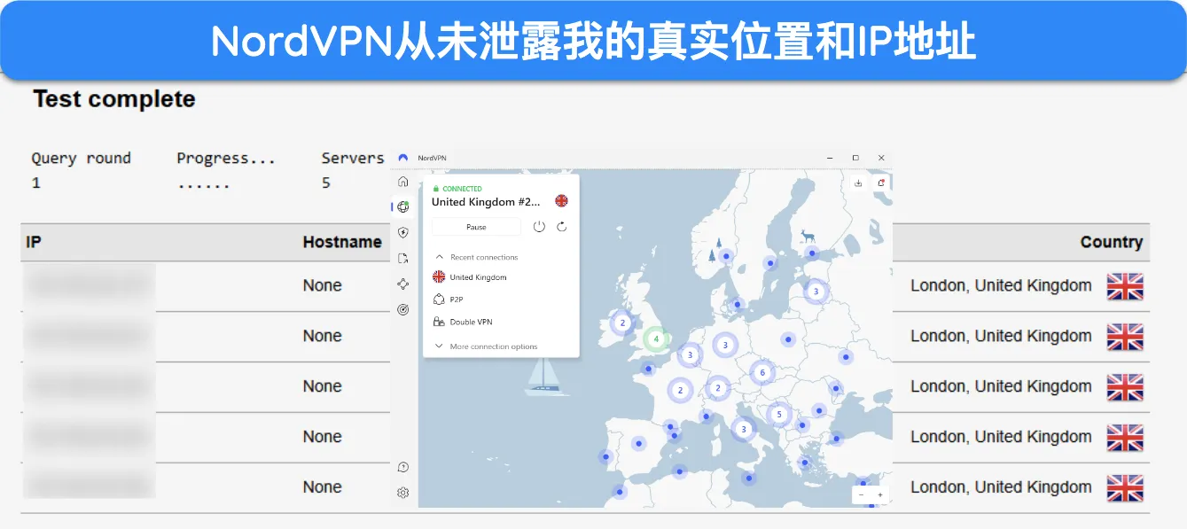
Task: Click the Country column header
Action: tap(1112, 242)
